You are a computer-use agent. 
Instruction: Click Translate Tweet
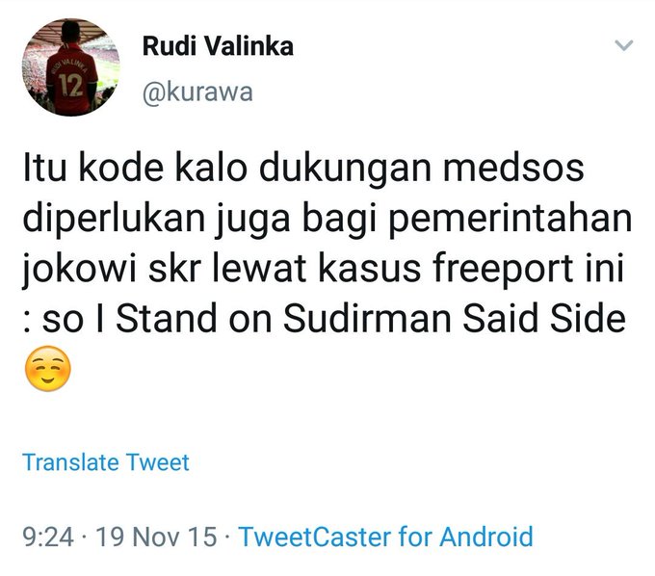[x=106, y=462]
